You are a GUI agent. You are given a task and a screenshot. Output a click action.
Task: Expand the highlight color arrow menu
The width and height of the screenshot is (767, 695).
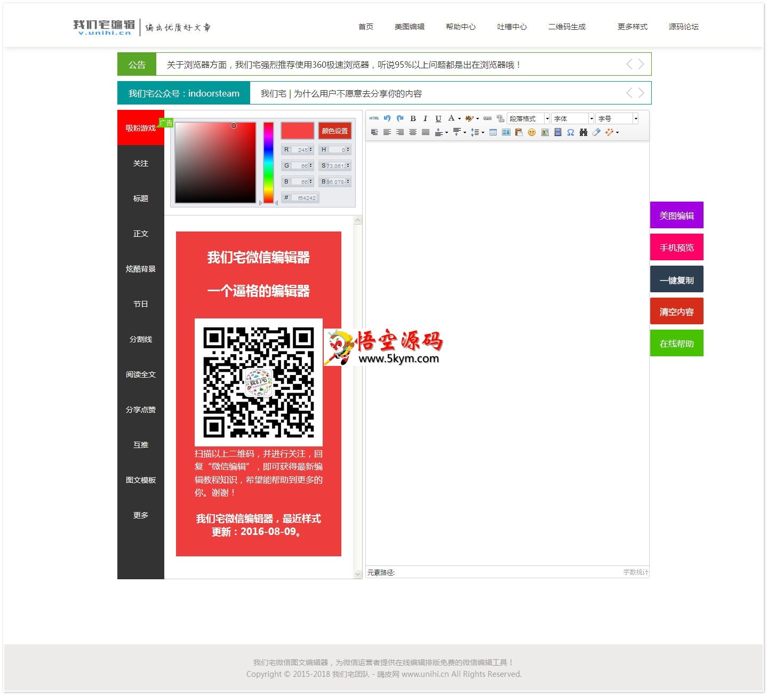[x=477, y=119]
